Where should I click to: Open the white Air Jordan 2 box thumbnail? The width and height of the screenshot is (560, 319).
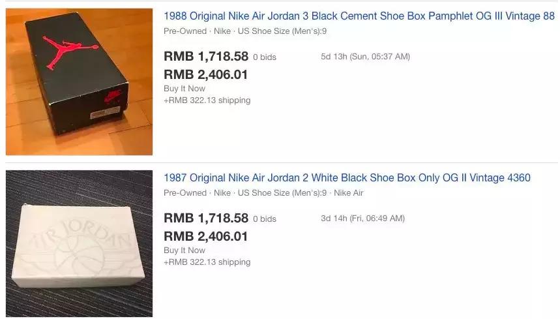pos(79,243)
